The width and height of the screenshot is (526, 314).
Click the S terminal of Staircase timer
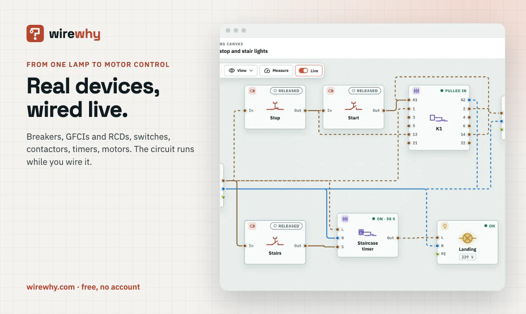(x=337, y=247)
